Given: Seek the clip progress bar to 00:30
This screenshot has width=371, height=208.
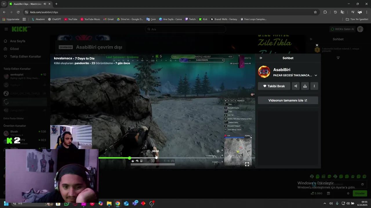Looking at the screenshot, I should click(x=156, y=158).
